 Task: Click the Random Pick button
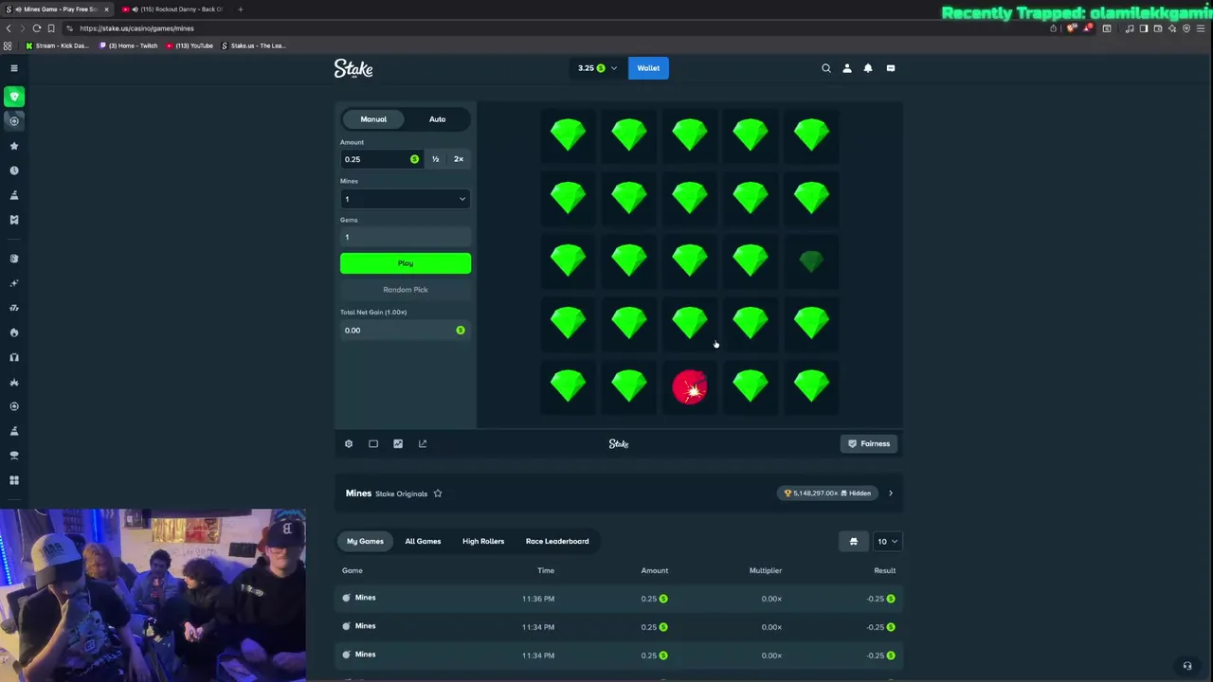pyautogui.click(x=406, y=290)
